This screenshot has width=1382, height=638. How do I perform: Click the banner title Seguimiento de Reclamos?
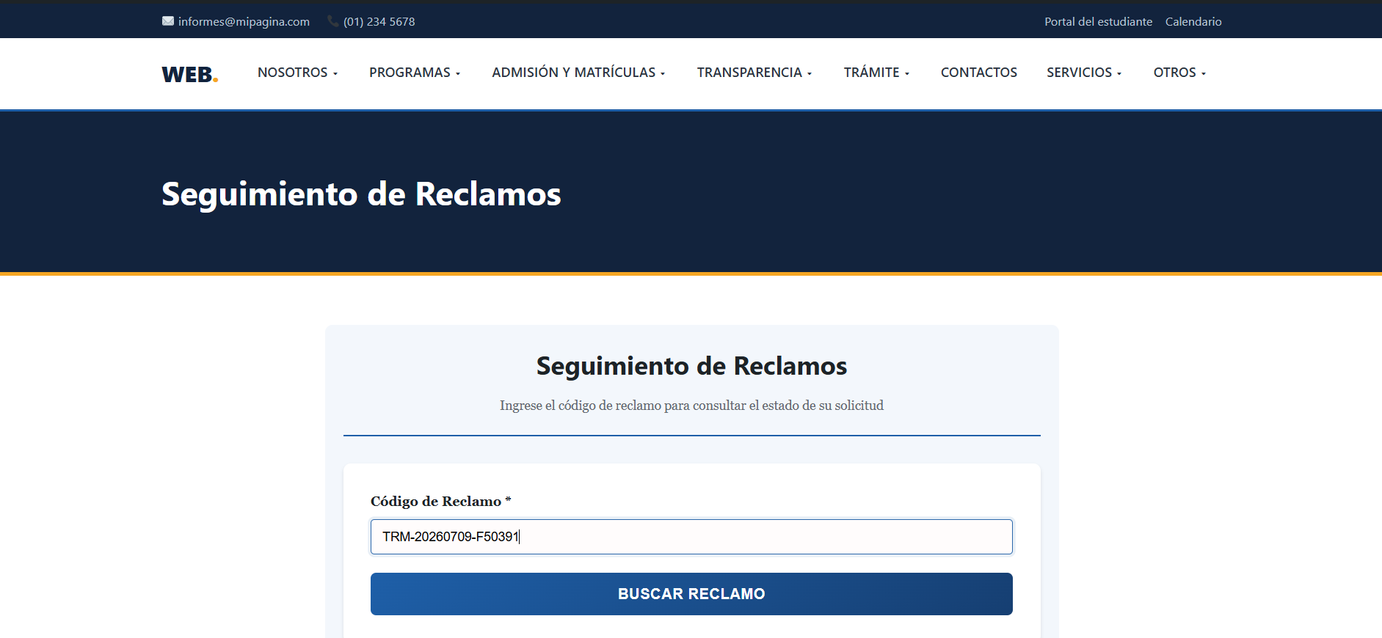pos(361,194)
